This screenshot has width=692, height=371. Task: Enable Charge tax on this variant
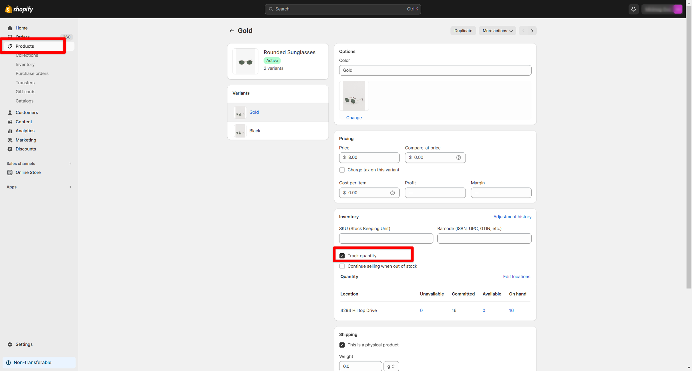[342, 170]
